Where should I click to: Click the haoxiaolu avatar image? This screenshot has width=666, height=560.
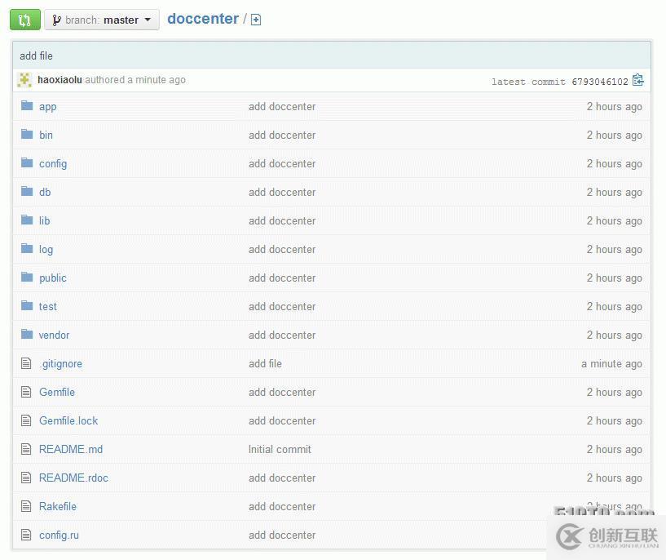click(24, 80)
